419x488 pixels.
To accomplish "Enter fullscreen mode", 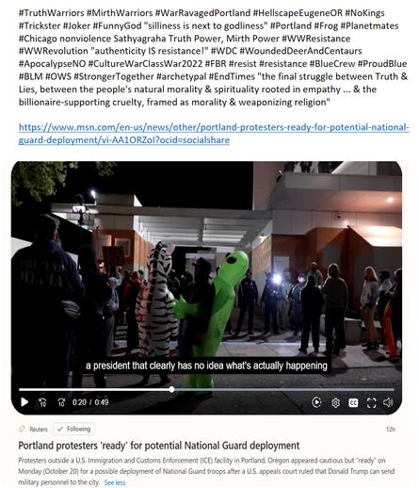I will 371,402.
